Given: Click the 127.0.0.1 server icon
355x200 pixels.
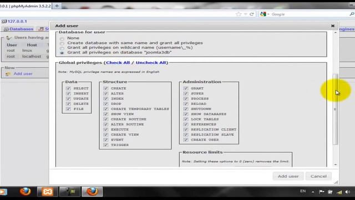Looking at the screenshot, I should 4,22.
